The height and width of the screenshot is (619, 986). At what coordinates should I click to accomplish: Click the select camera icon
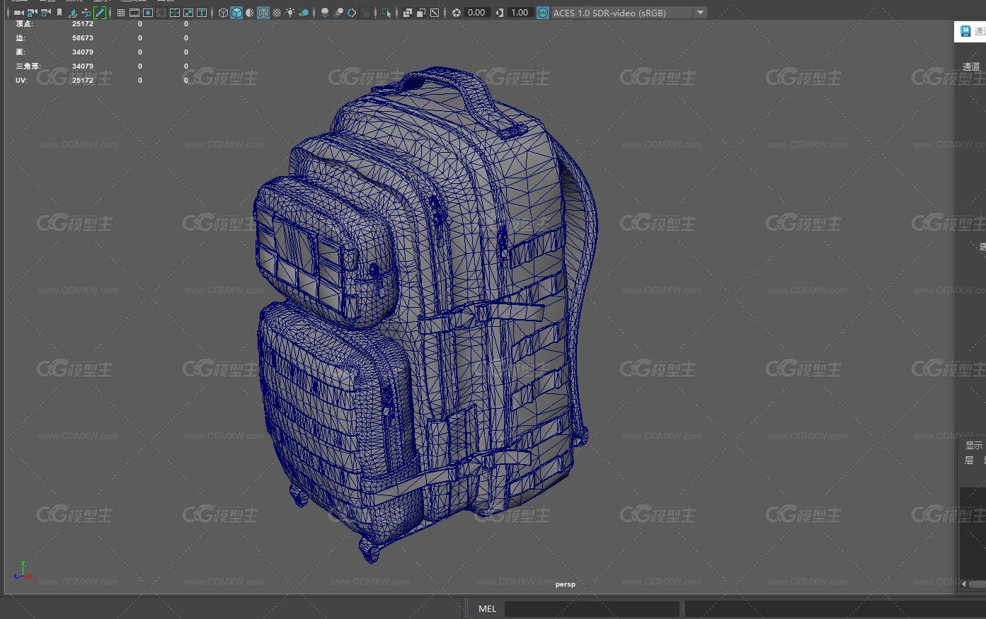tap(18, 13)
